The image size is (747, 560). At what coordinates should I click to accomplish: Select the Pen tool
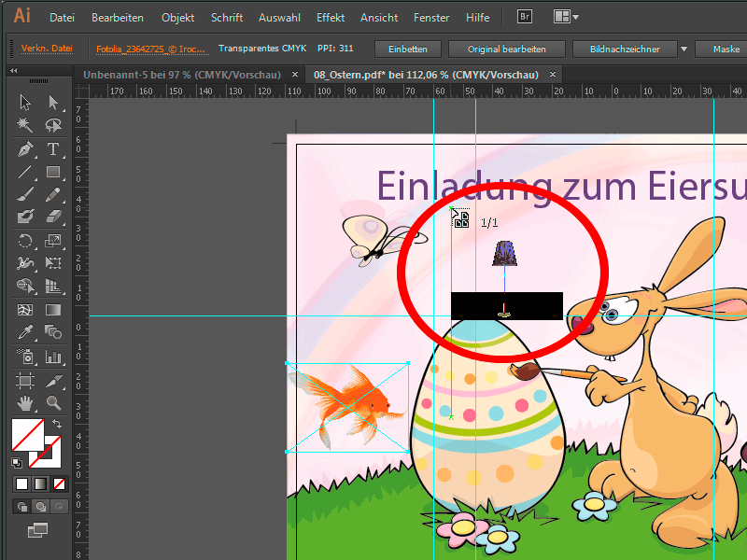(25, 149)
